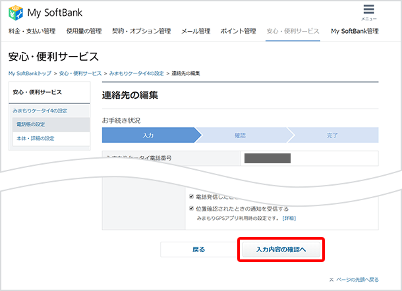Click 入力内容の確認へ button

click(x=281, y=250)
